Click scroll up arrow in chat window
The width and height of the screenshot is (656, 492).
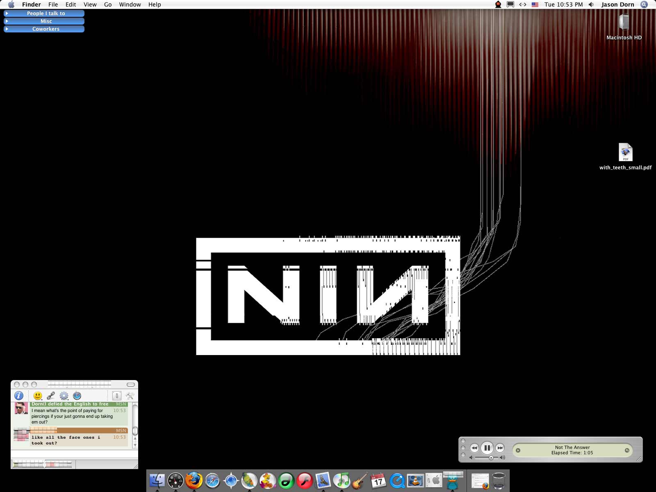(x=135, y=439)
